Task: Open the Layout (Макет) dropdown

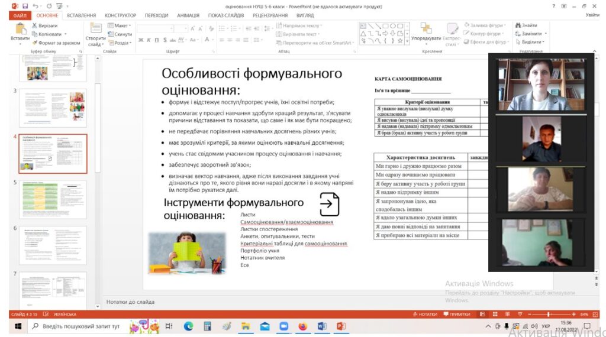Action: pyautogui.click(x=121, y=26)
